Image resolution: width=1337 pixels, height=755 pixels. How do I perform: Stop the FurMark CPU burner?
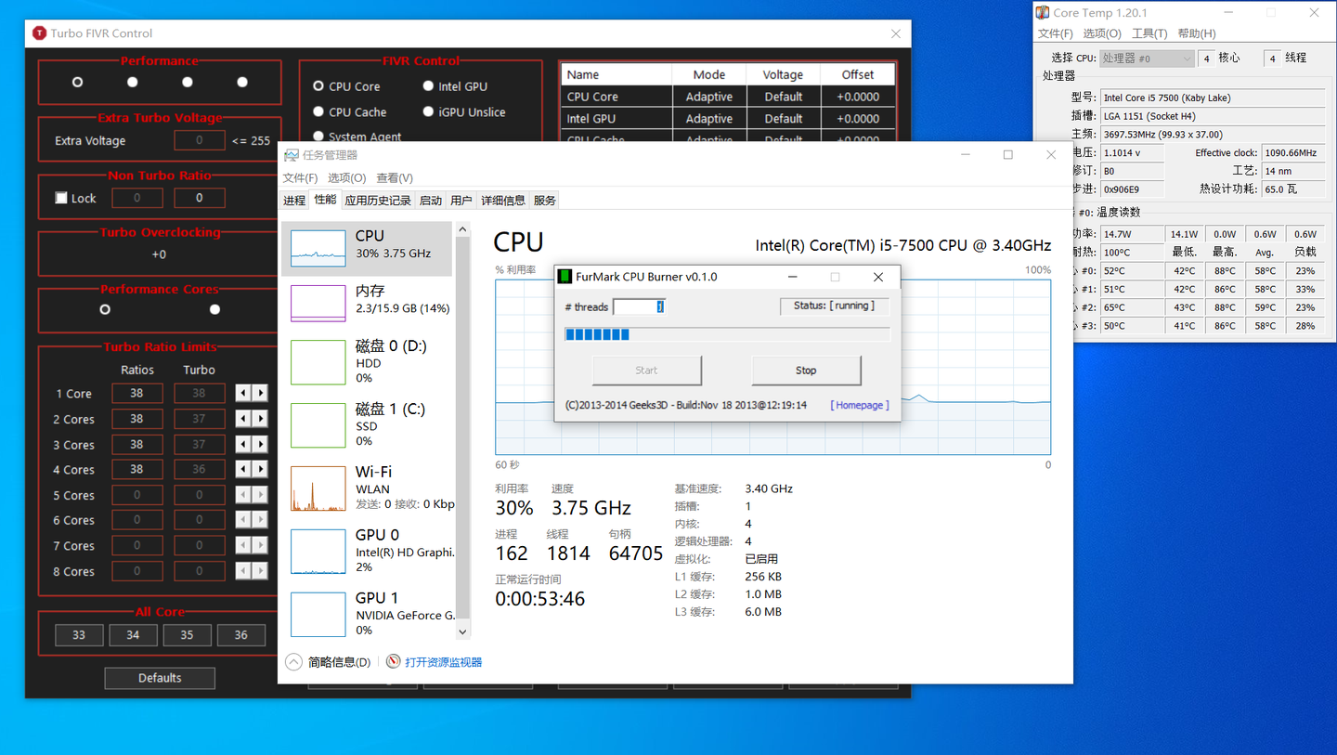pyautogui.click(x=806, y=371)
